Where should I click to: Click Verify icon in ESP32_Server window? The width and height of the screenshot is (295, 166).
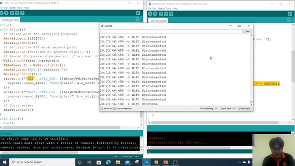coord(1,13)
